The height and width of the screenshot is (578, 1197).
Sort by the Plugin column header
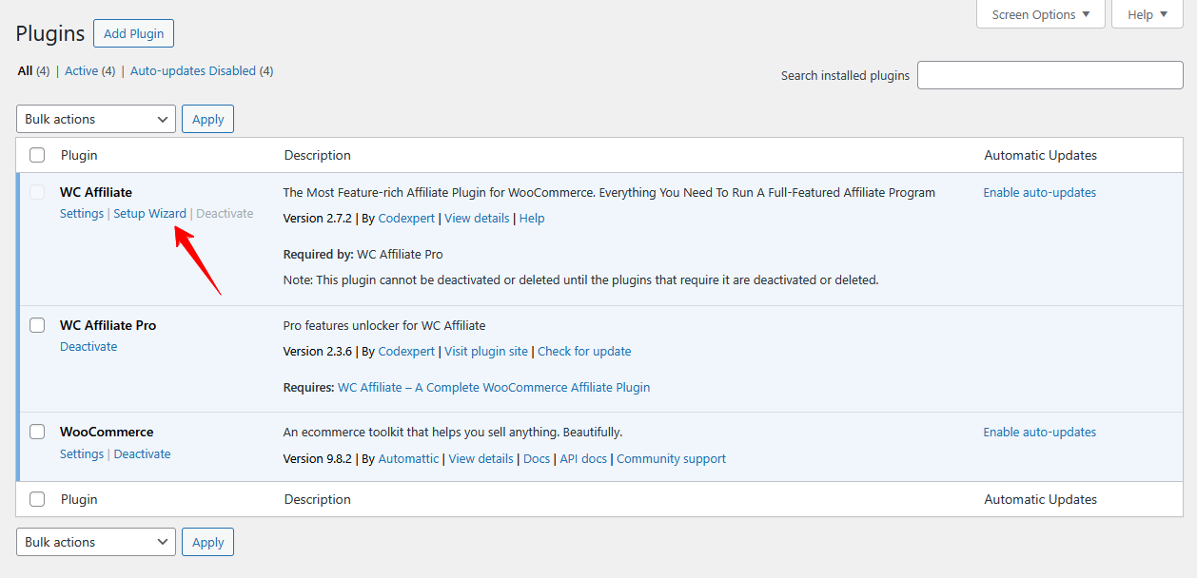click(x=79, y=155)
